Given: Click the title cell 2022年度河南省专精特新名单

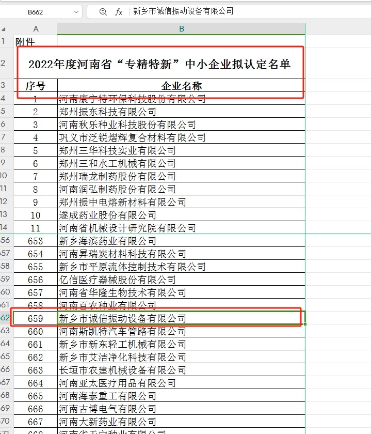Looking at the screenshot, I should 159,64.
